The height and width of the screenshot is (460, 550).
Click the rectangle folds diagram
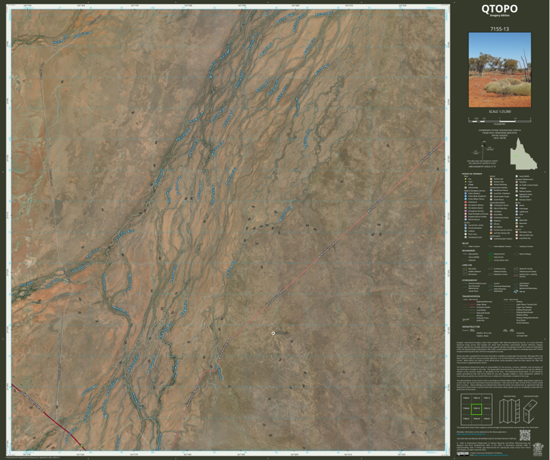tap(509, 411)
